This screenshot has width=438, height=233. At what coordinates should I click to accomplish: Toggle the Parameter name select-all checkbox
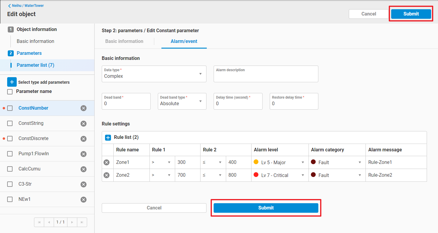pyautogui.click(x=10, y=92)
